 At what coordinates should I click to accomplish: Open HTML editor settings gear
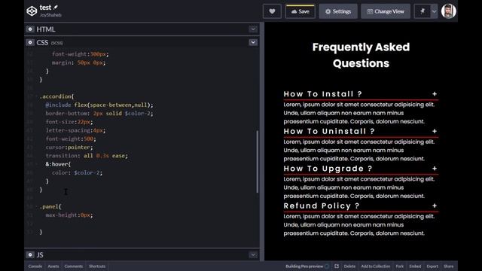click(x=30, y=29)
